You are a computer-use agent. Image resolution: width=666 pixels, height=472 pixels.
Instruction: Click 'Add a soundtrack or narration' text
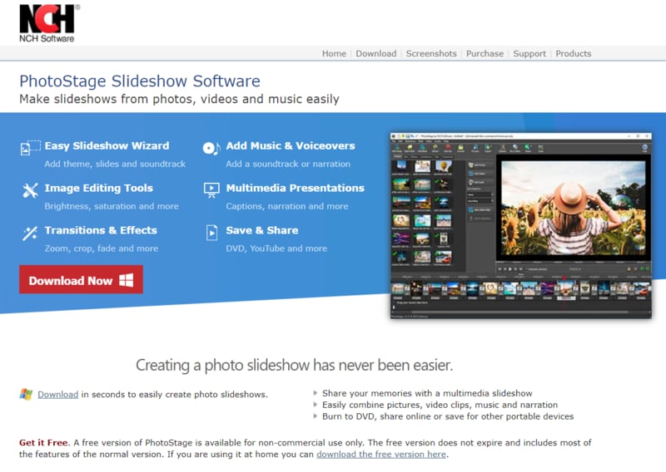[x=288, y=164]
